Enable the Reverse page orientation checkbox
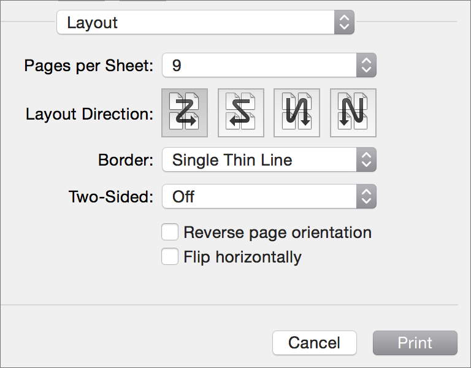This screenshot has height=368, width=471. pos(170,232)
